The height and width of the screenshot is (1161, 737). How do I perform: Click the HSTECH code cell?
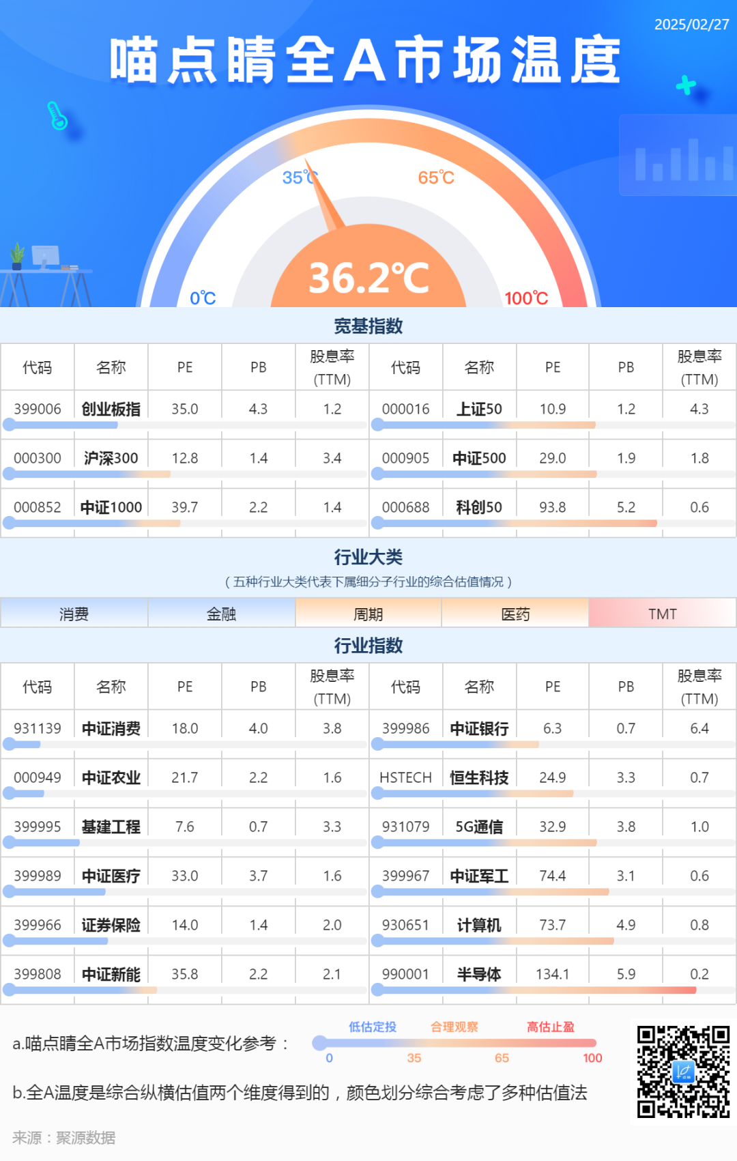[x=406, y=777]
